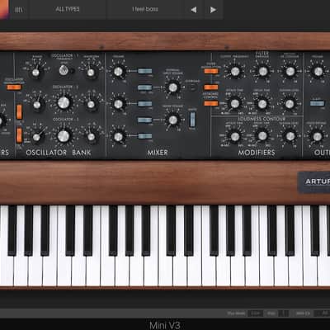
Task: Flip the white/pink noise vertical switch
Action: (192, 120)
